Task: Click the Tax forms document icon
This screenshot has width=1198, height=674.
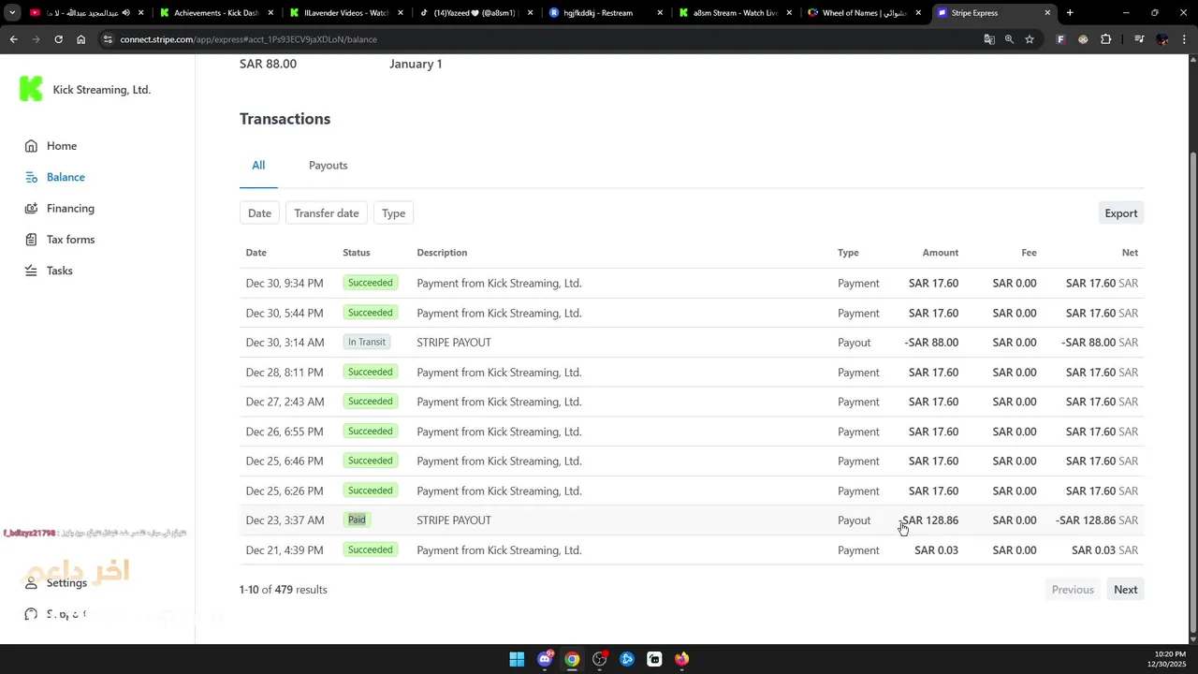Action: 31,240
